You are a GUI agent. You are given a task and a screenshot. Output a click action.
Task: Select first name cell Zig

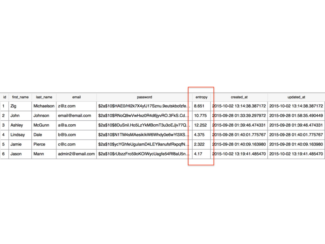point(20,106)
